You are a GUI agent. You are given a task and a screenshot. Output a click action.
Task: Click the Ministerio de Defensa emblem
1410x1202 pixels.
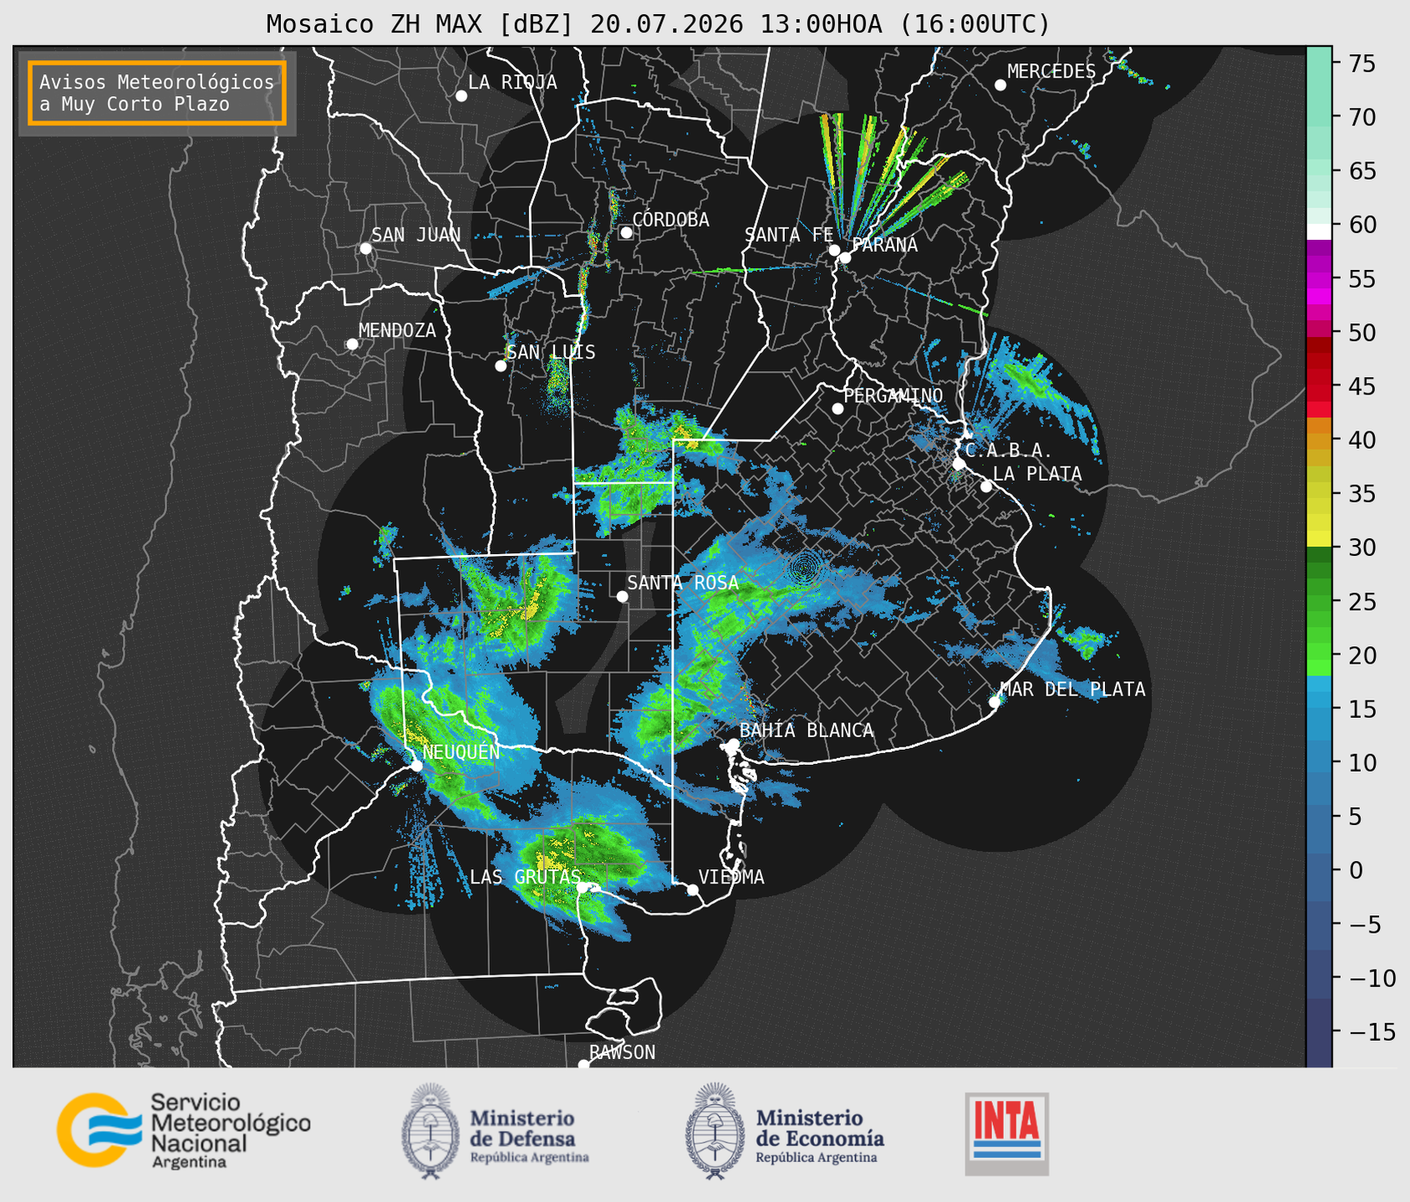pos(430,1131)
